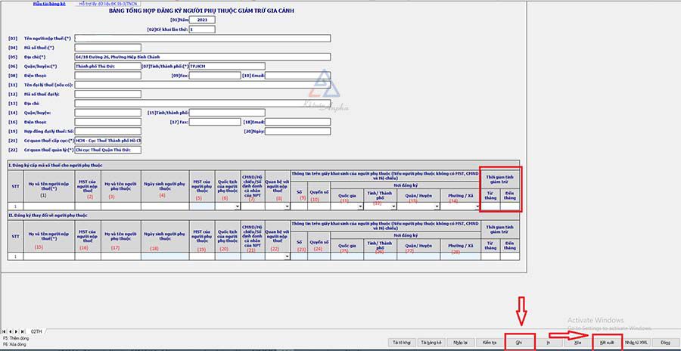The image size is (681, 351).
Task: Click the Ghi (save) button
Action: [x=519, y=343]
